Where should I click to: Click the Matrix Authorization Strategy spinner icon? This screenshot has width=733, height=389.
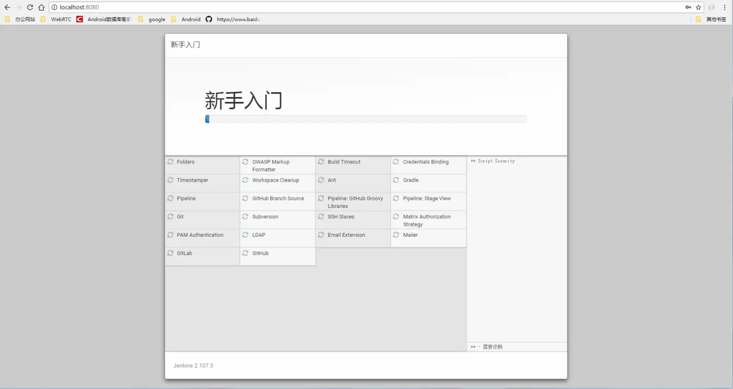(396, 216)
